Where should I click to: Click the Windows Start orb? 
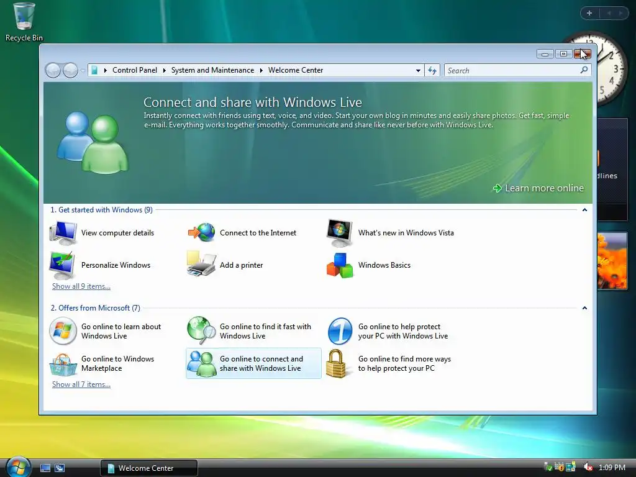pos(17,466)
